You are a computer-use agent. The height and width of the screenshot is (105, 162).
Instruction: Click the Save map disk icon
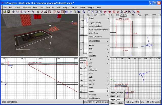click(9, 12)
